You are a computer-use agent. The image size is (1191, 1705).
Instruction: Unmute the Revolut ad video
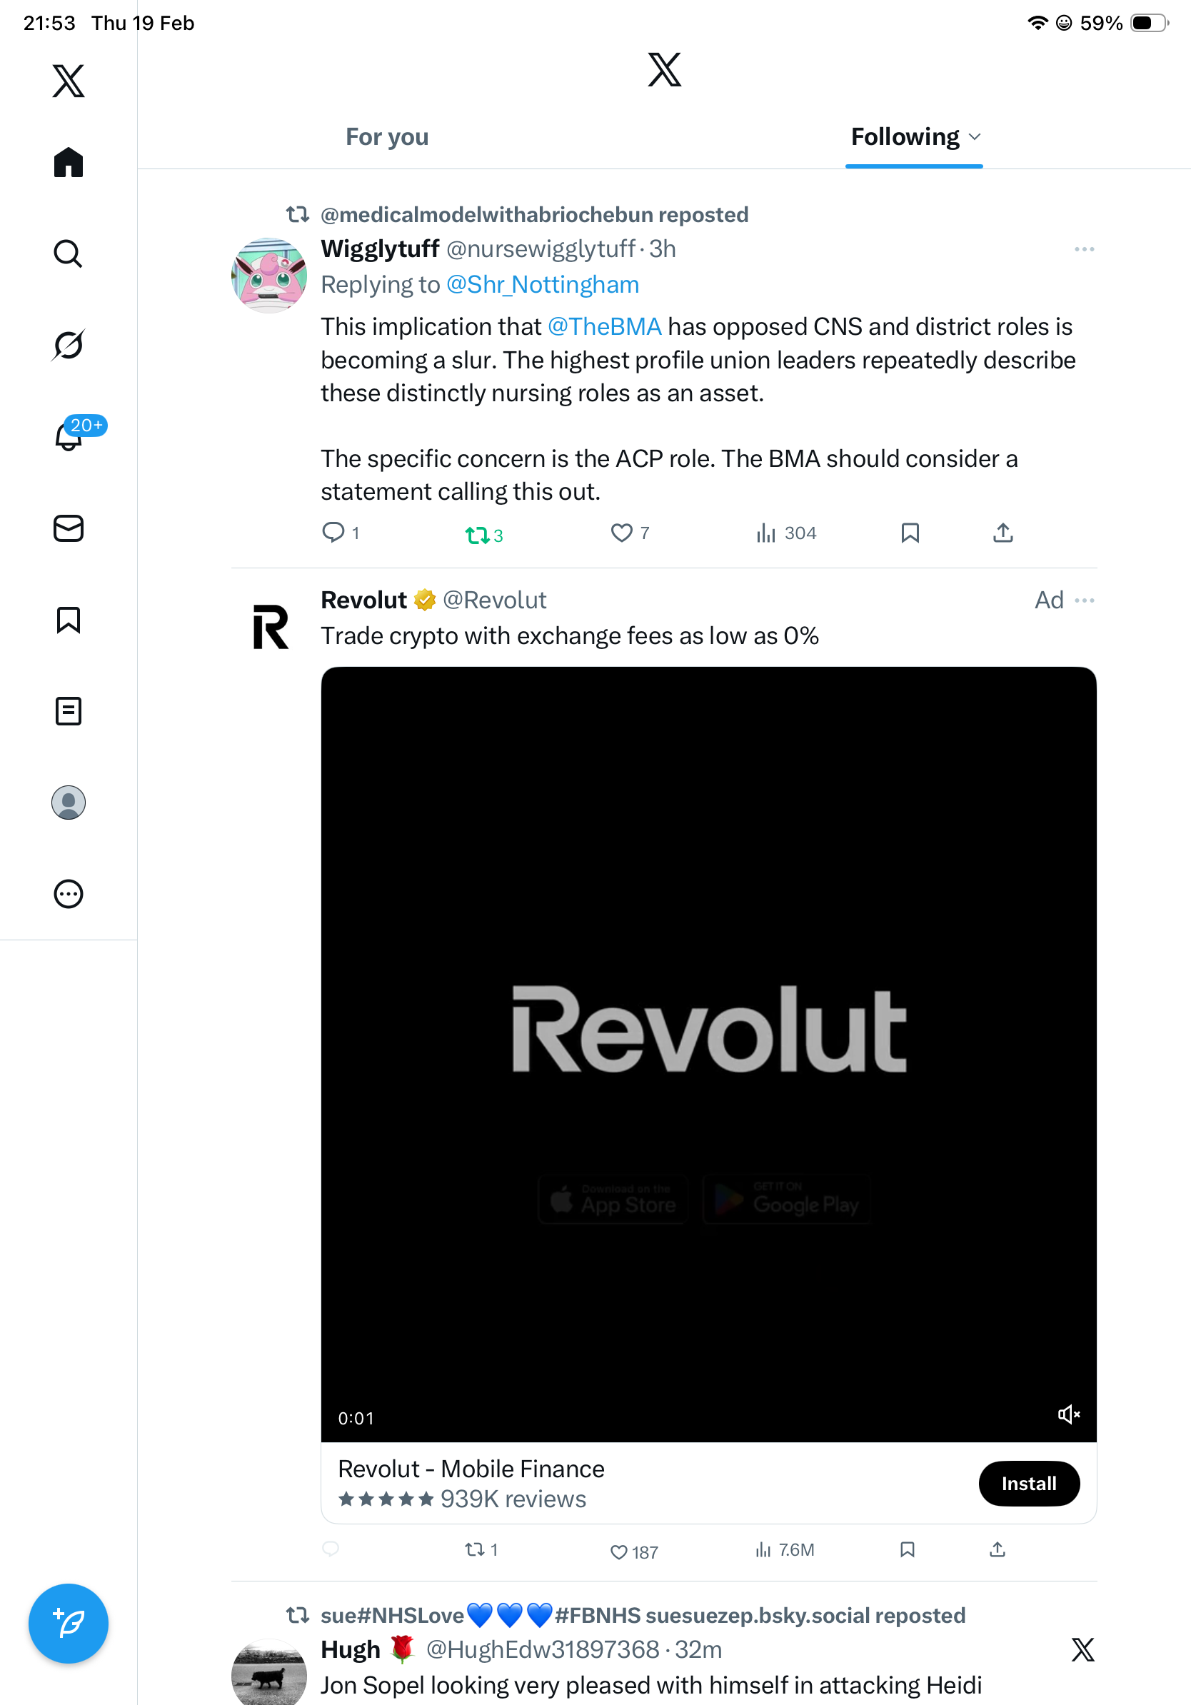[x=1067, y=1414]
